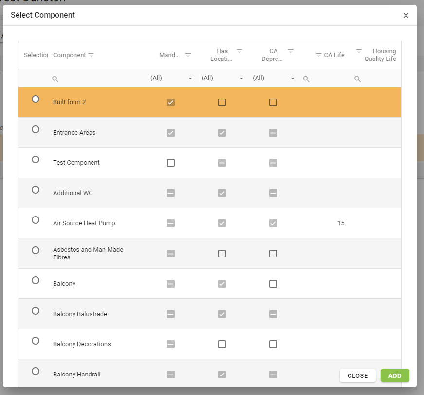424x395 pixels.
Task: Select the Air Source Heat Pump radio button
Action: pos(36,220)
